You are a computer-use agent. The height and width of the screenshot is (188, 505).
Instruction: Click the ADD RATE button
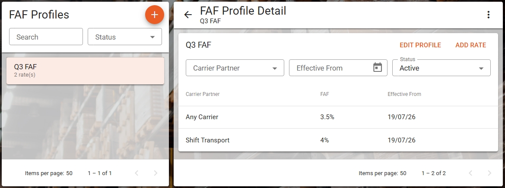point(470,45)
